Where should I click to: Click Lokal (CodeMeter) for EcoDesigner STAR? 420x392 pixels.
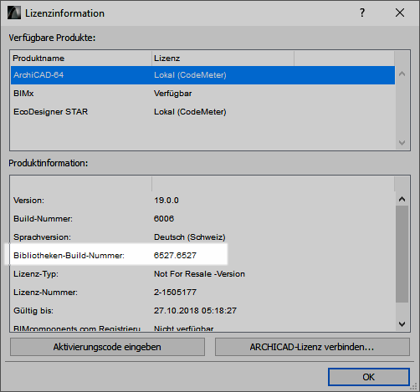tap(190, 112)
